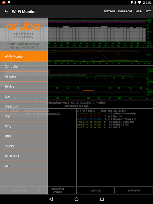The image size is (153, 204).
Task: Tap the battery status bar icon
Action: pos(143,2)
